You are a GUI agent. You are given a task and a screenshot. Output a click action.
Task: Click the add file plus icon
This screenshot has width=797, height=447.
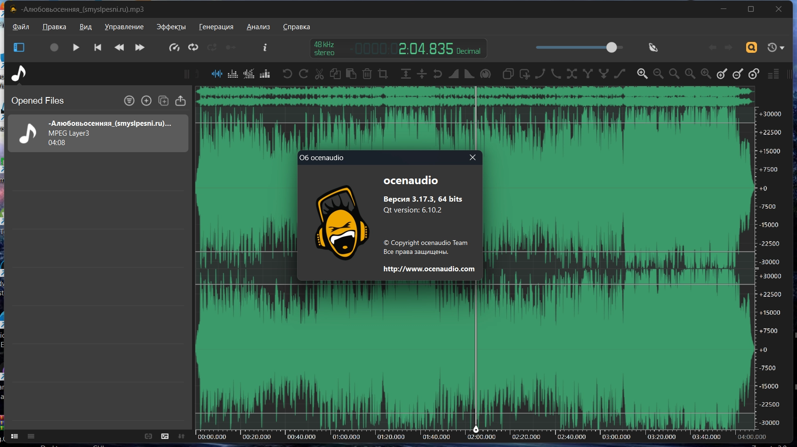(x=146, y=101)
